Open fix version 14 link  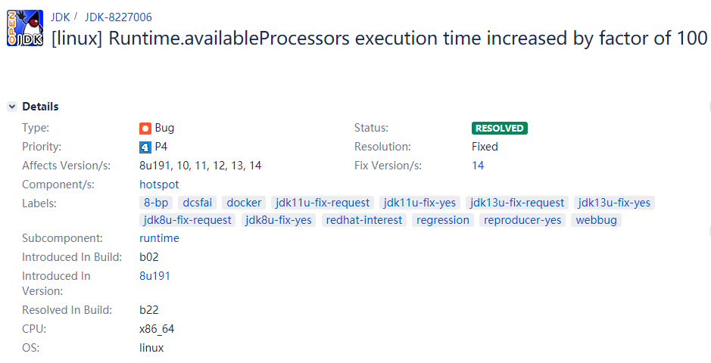[478, 166]
